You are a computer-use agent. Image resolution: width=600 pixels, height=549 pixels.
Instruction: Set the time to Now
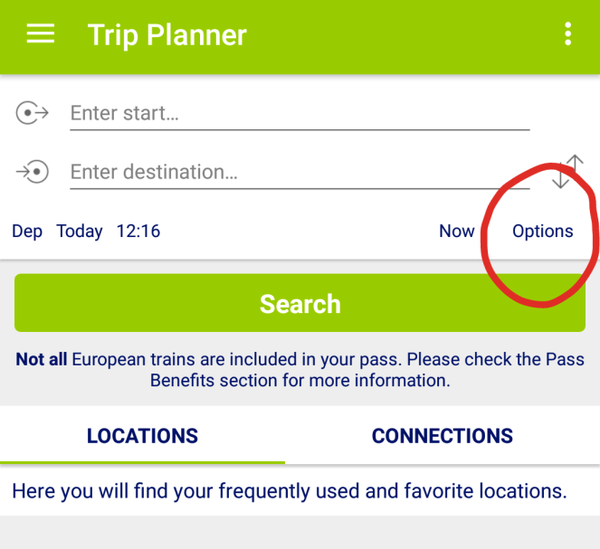pyautogui.click(x=457, y=232)
